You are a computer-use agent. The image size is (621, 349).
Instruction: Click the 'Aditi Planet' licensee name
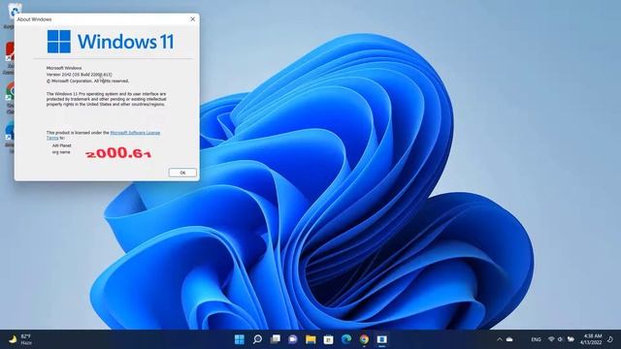point(62,145)
